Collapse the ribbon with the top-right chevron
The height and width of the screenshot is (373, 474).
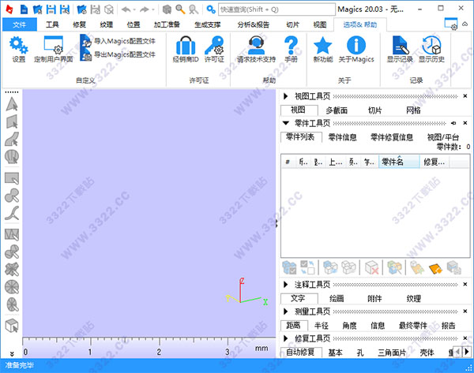coord(465,24)
